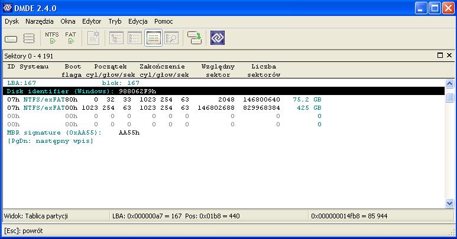Screen dimensions: 457x239
Task: Open the directory tree view icon
Action: pos(116,38)
